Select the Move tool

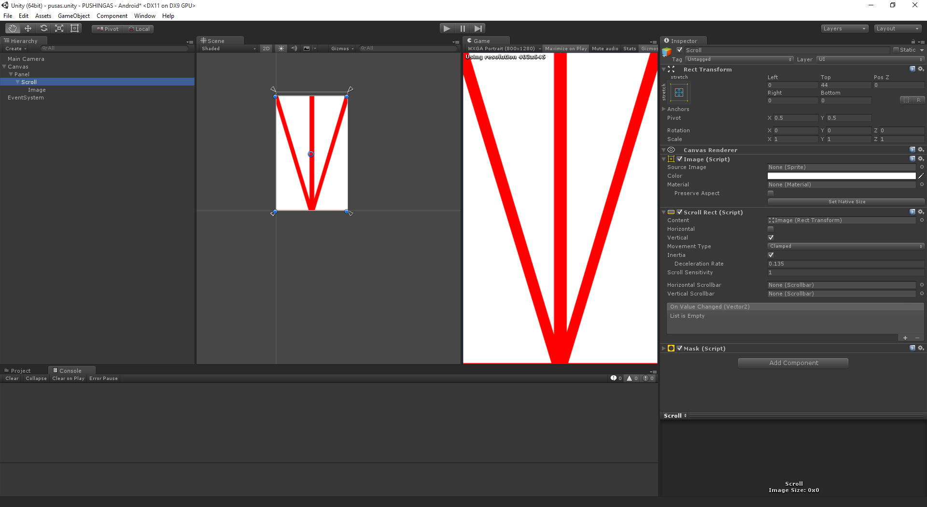point(28,28)
